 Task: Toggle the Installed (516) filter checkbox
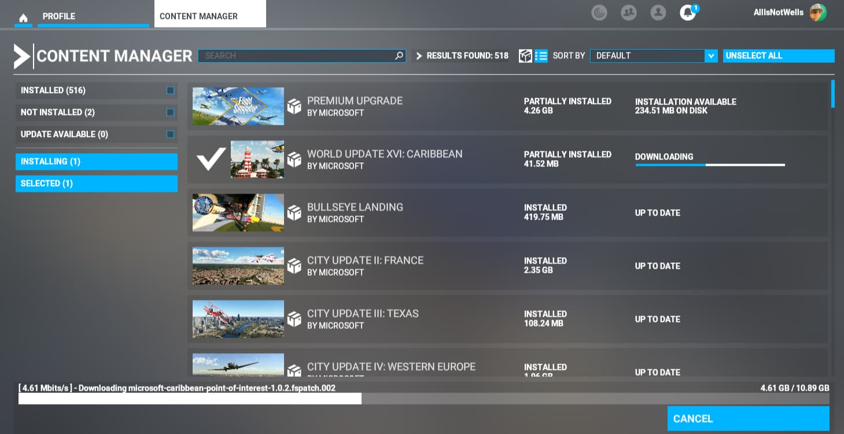coord(169,90)
